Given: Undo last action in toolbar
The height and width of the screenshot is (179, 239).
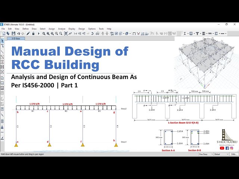Looking at the screenshot, I should click(19, 34).
